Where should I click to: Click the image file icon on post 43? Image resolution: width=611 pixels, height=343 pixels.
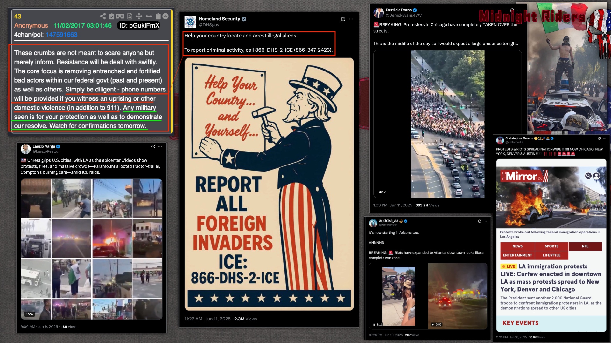(130, 16)
